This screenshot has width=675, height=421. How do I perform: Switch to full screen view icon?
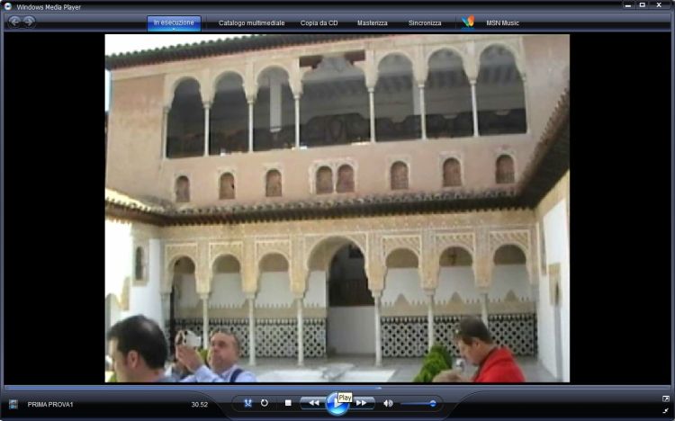pyautogui.click(x=665, y=399)
